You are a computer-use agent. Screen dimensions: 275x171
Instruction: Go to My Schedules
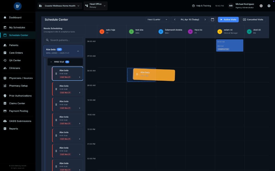point(17,28)
